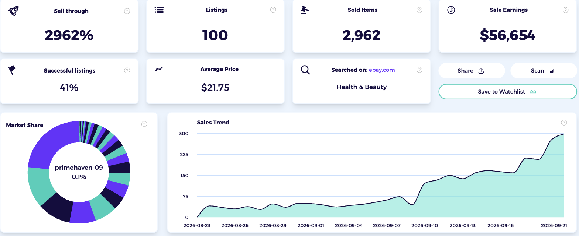
Task: Open help tooltip for Sales Trend chart
Action: [x=564, y=123]
